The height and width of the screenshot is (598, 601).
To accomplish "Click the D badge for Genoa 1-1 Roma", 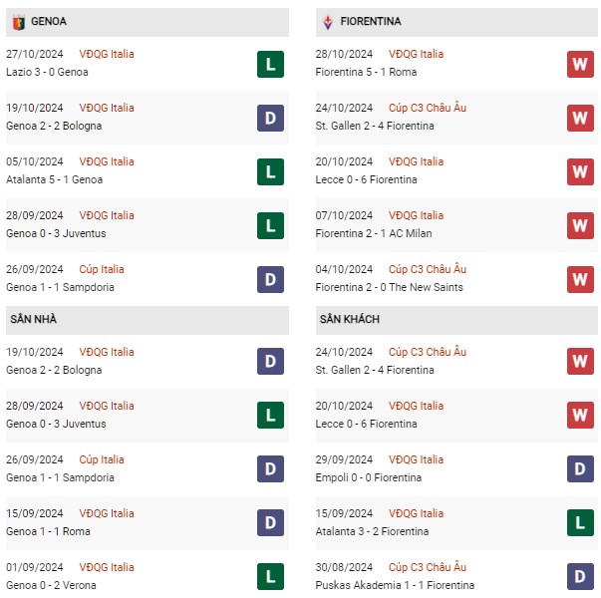I will 271,522.
